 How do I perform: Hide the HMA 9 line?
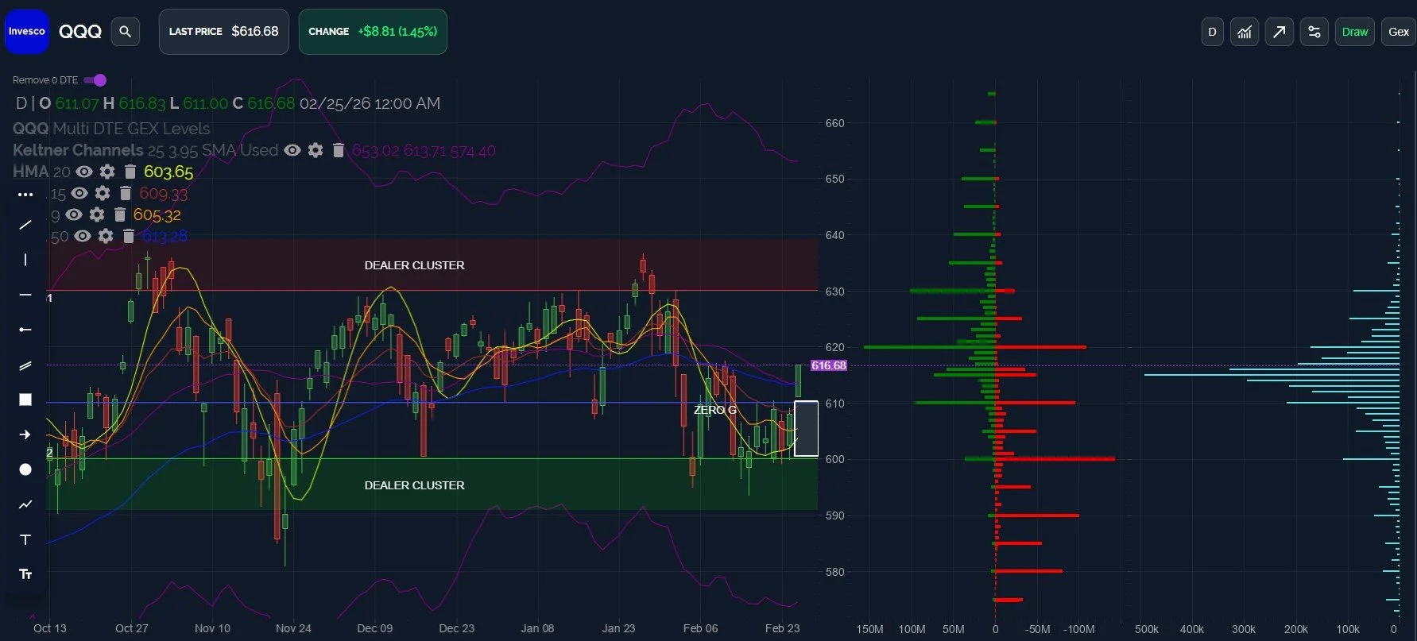point(74,214)
